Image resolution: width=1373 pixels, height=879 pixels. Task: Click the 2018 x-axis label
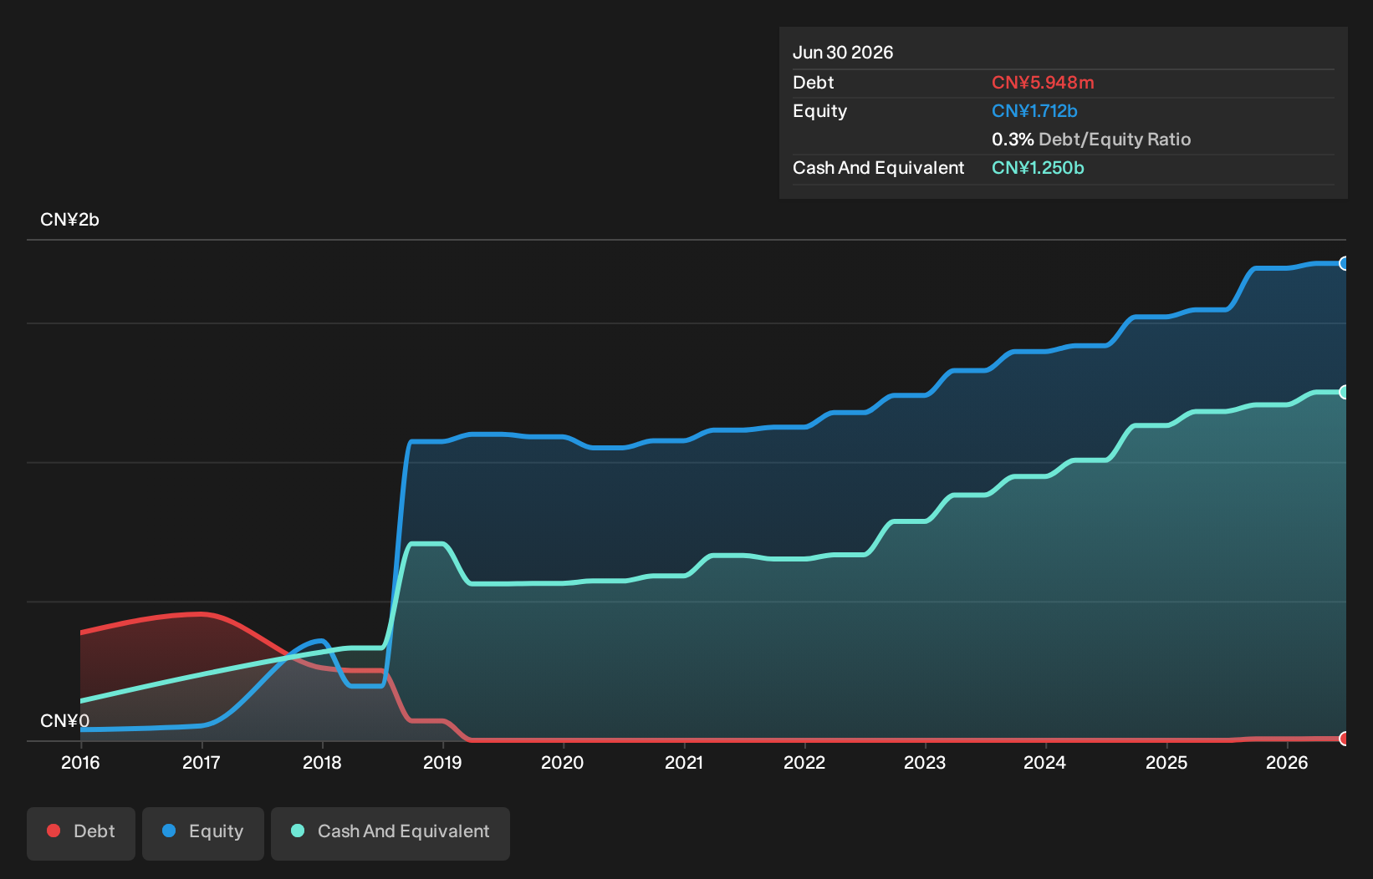point(322,762)
